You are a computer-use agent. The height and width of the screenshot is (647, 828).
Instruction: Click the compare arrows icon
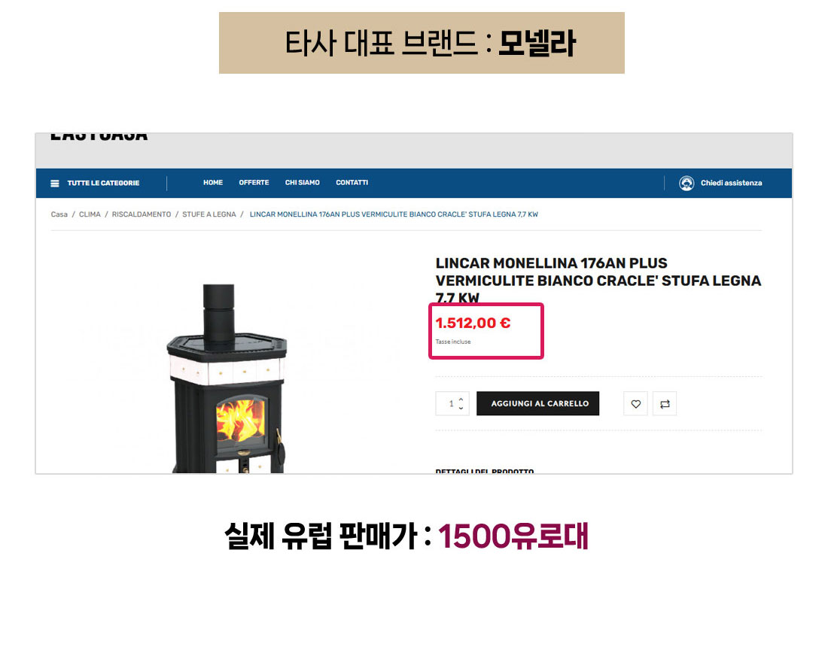coord(665,404)
